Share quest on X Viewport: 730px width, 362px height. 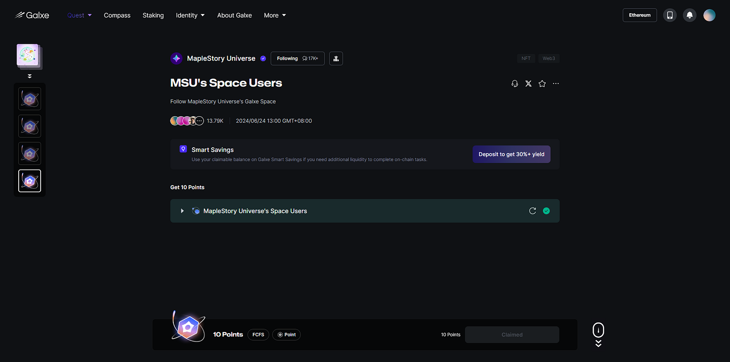pos(528,83)
